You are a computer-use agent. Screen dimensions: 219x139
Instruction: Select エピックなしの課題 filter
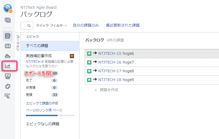click(43, 124)
